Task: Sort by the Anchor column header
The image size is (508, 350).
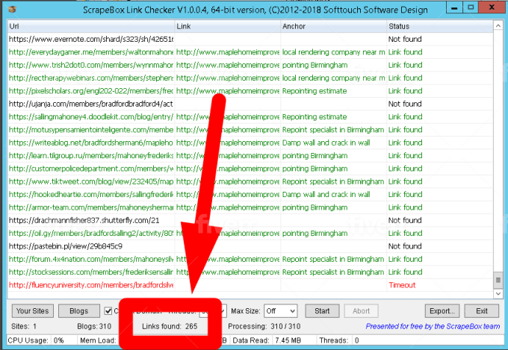Action: point(333,26)
